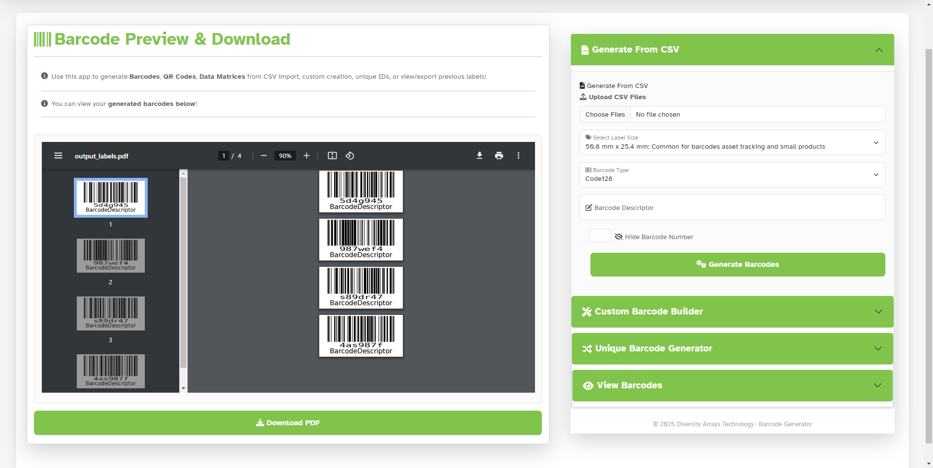This screenshot has height=468, width=933.
Task: Print the output_labels.pdf document
Action: pos(499,156)
